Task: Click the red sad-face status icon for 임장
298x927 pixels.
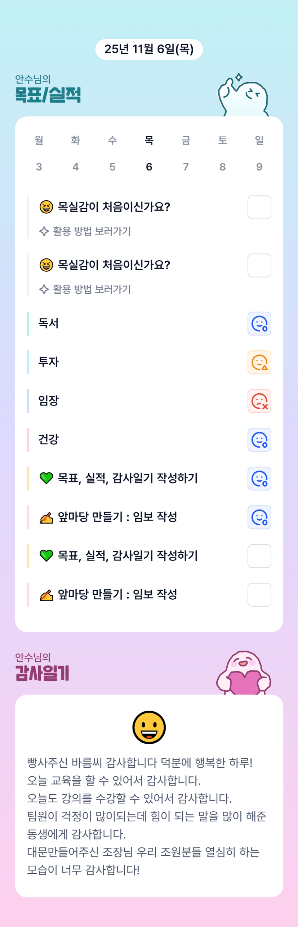Action: pos(259,401)
